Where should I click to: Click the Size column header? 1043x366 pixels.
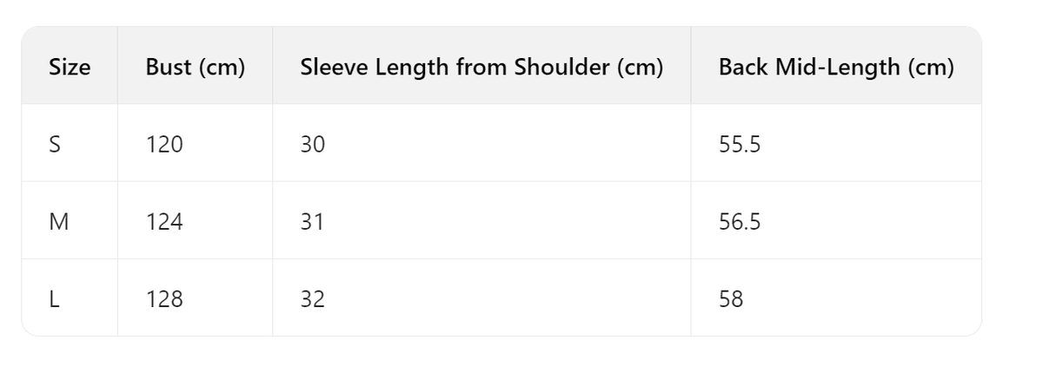pos(70,68)
